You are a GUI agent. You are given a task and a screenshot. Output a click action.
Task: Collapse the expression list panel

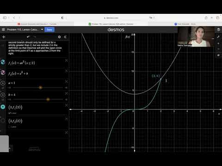[65, 37]
